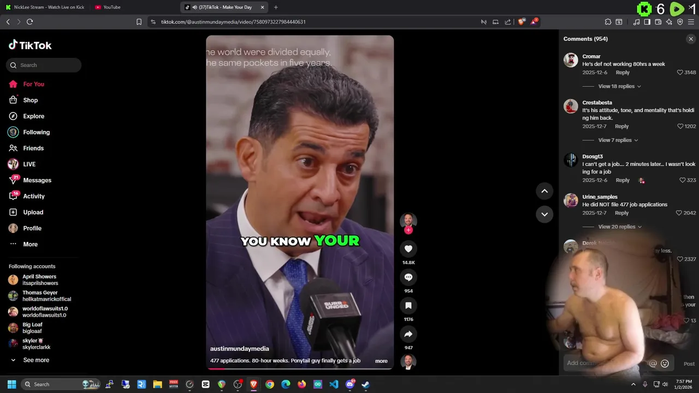Share the video via arrow icon
Viewport: 699px width, 393px height.
pyautogui.click(x=408, y=334)
